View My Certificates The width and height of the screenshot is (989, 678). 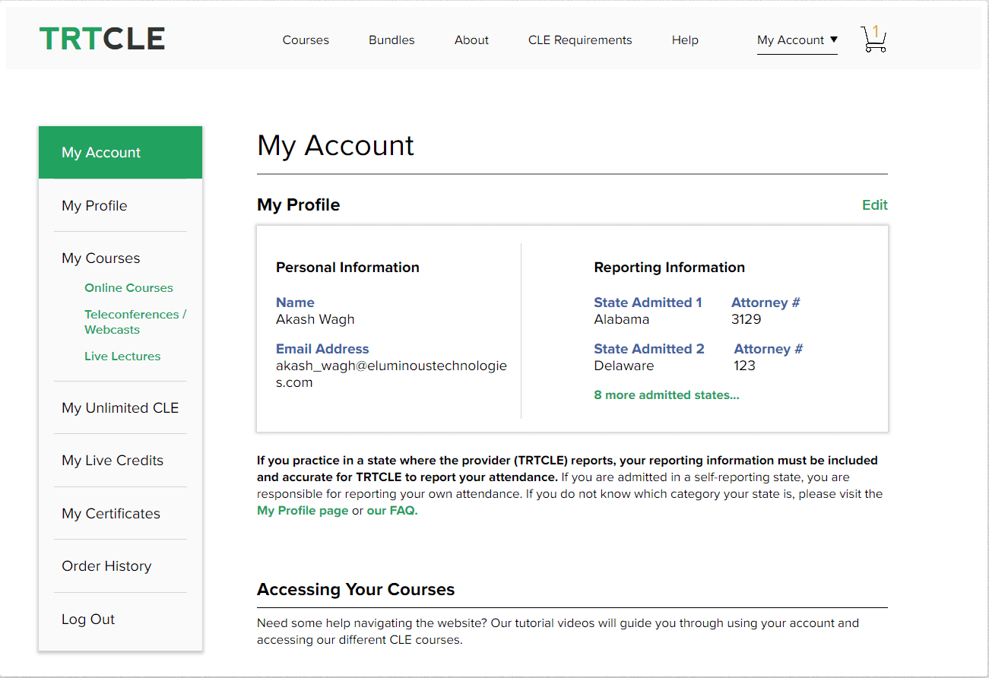point(111,513)
